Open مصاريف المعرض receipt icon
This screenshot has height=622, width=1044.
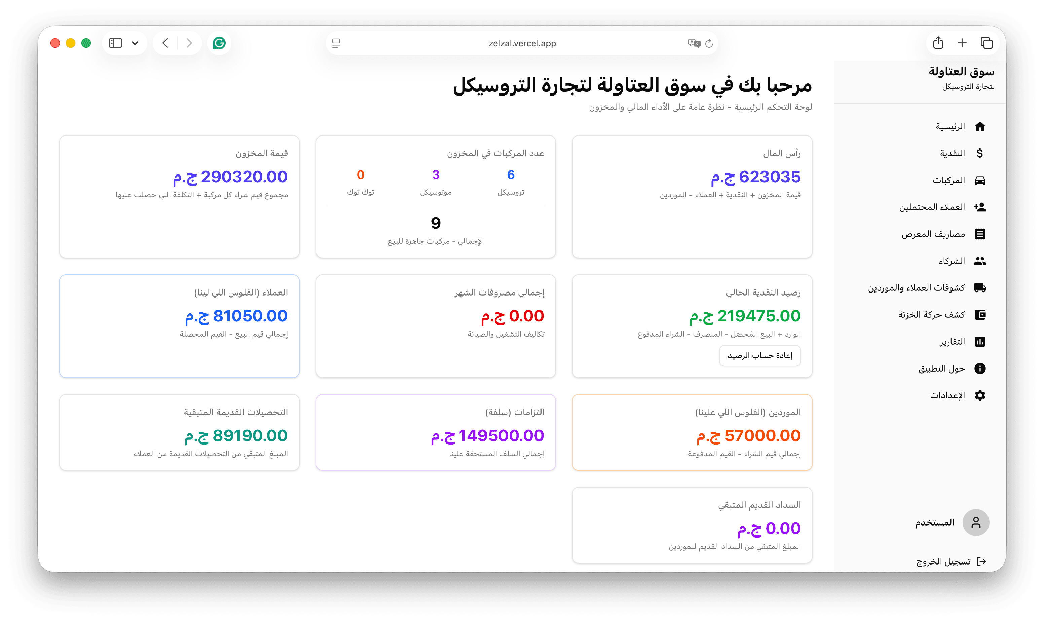pos(980,233)
